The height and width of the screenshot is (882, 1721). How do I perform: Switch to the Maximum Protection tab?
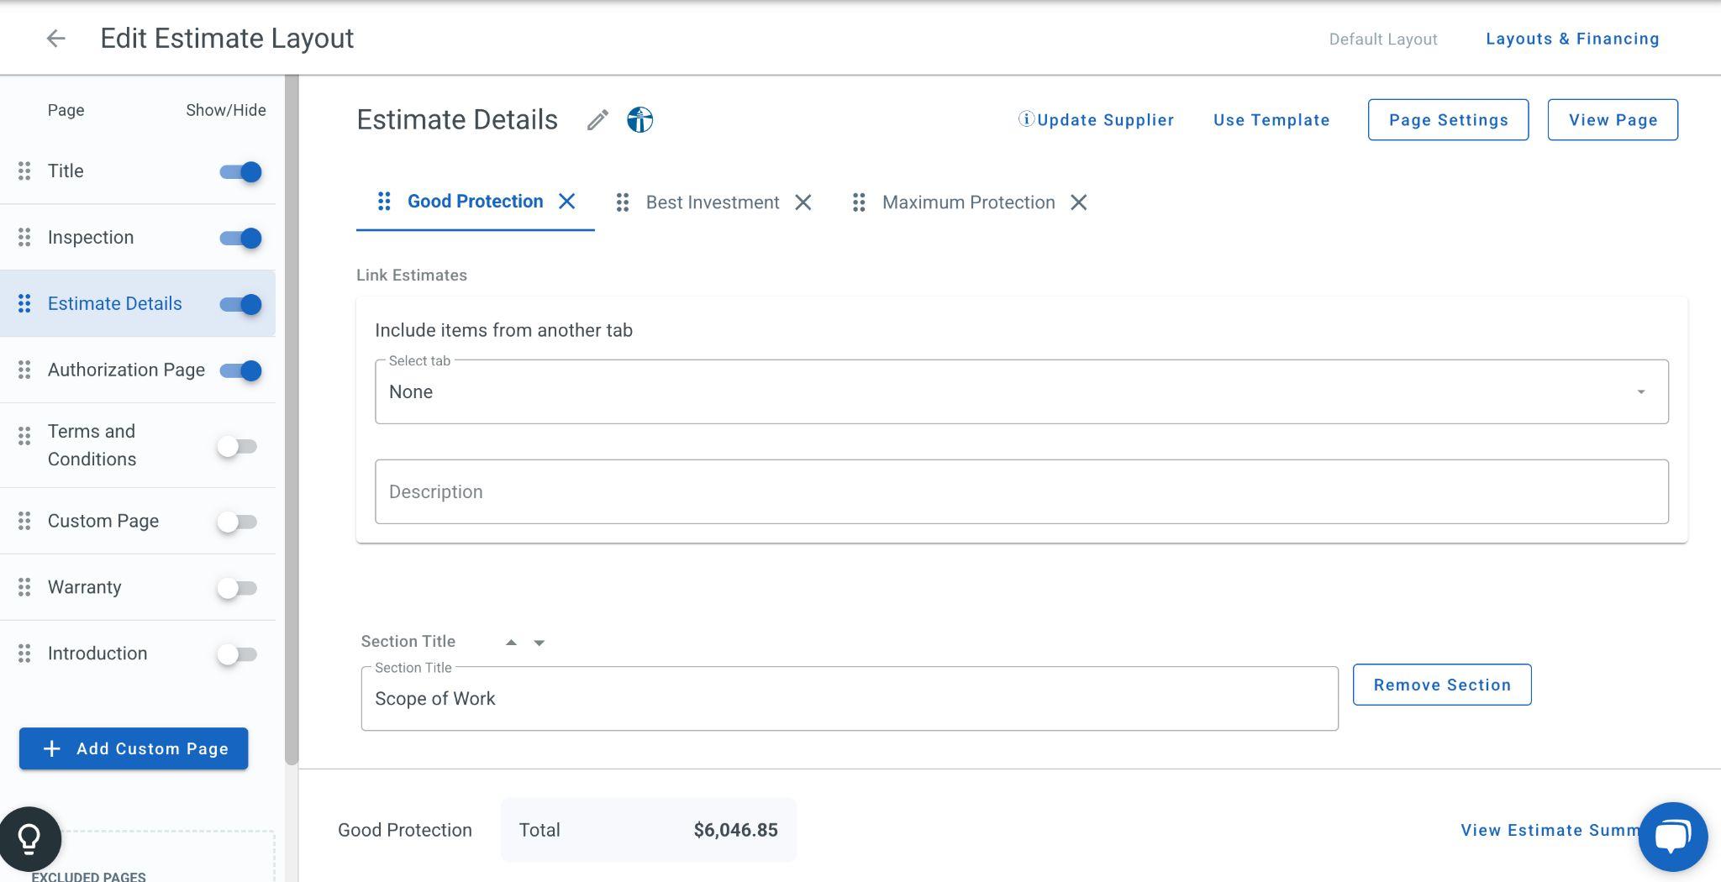coord(968,202)
